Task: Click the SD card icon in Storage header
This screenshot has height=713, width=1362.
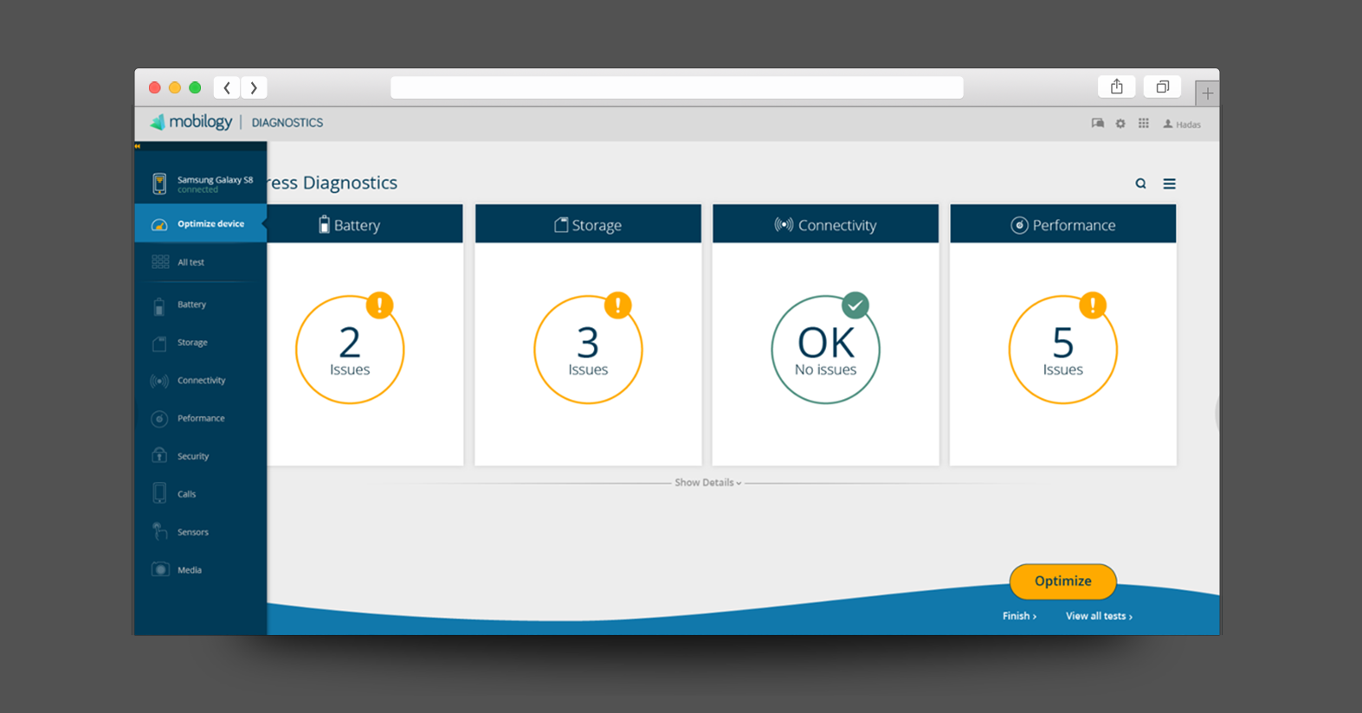Action: pos(561,225)
